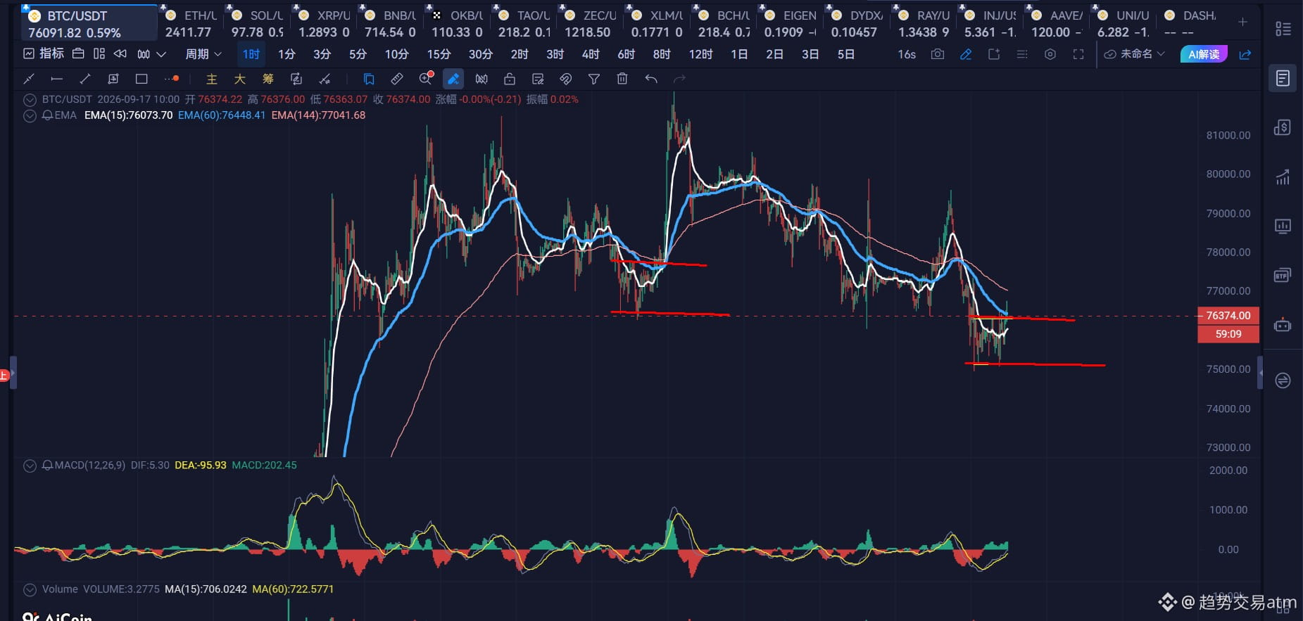Click the AI解读 button
Screen dimensions: 1303x621
coord(1204,54)
